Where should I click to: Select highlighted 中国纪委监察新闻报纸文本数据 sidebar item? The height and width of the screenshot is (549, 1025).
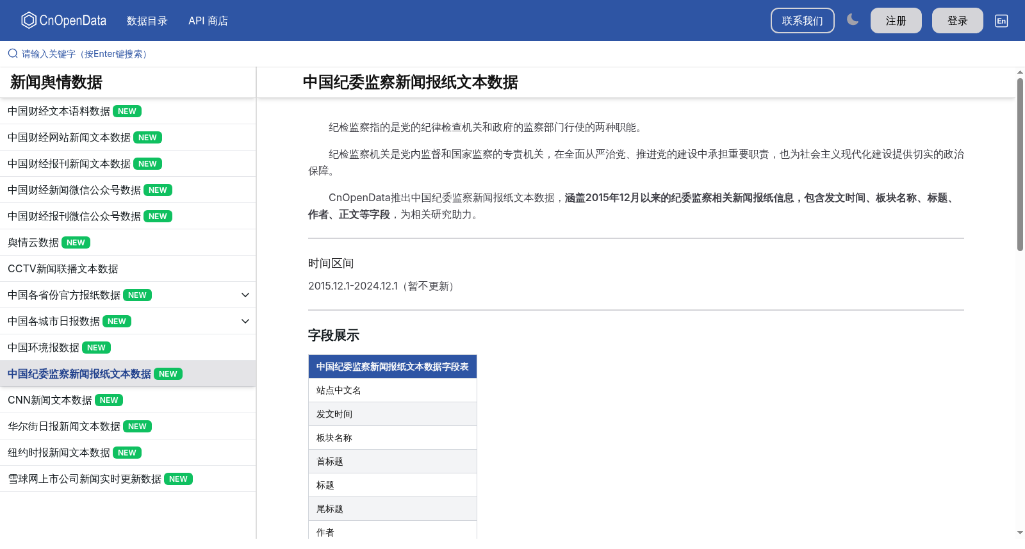127,373
